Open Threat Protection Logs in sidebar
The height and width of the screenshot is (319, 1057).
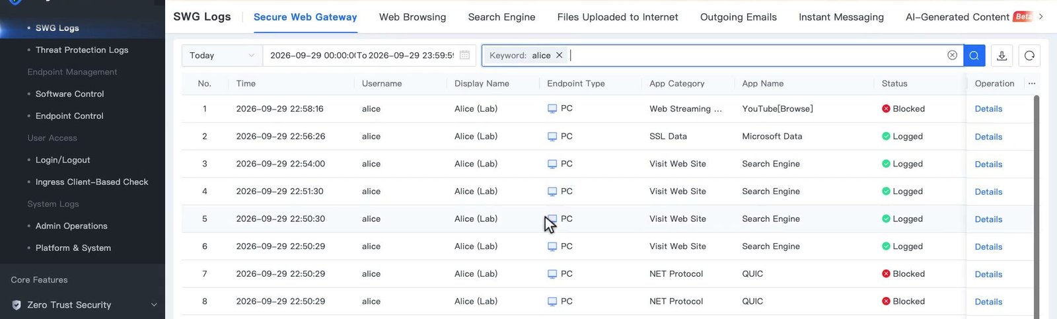point(82,50)
